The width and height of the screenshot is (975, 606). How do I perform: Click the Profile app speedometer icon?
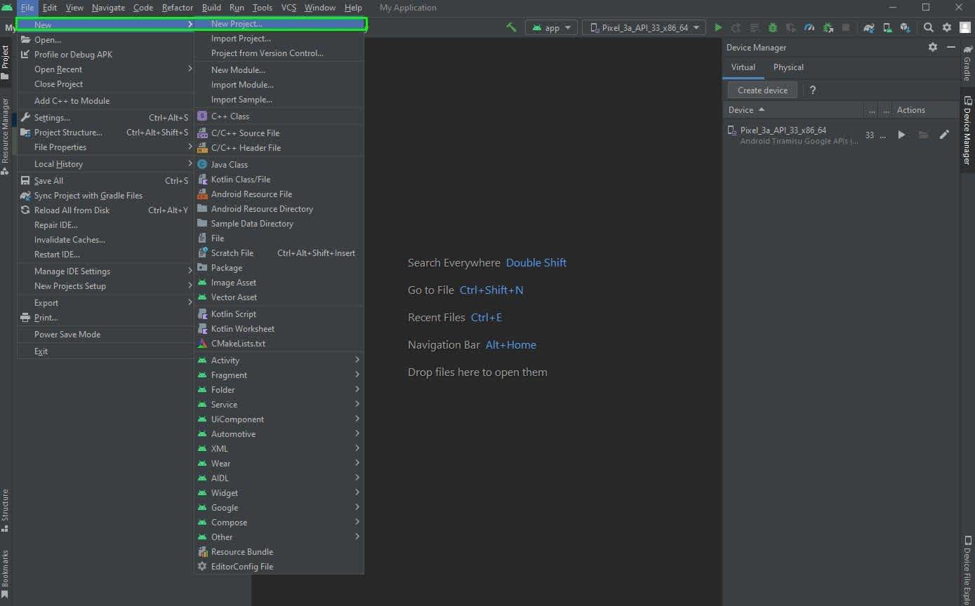tap(809, 27)
